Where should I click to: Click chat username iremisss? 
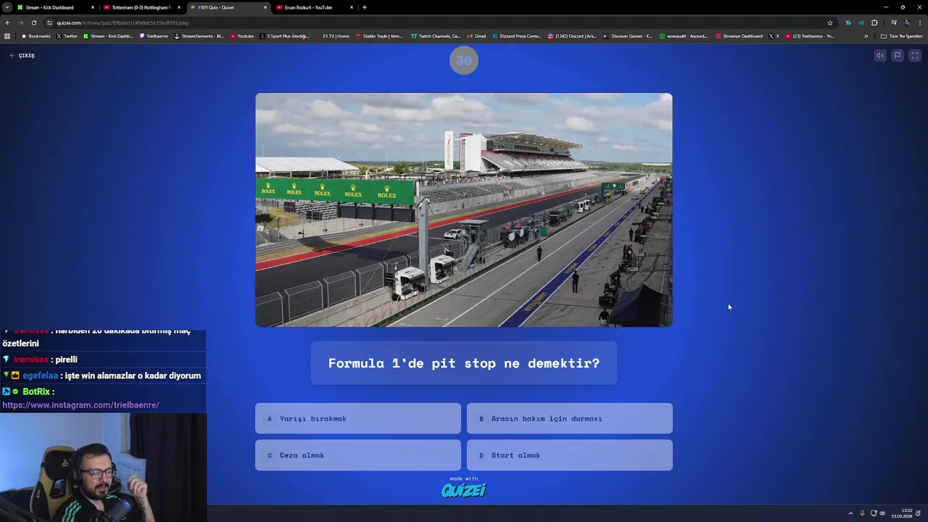(31, 360)
